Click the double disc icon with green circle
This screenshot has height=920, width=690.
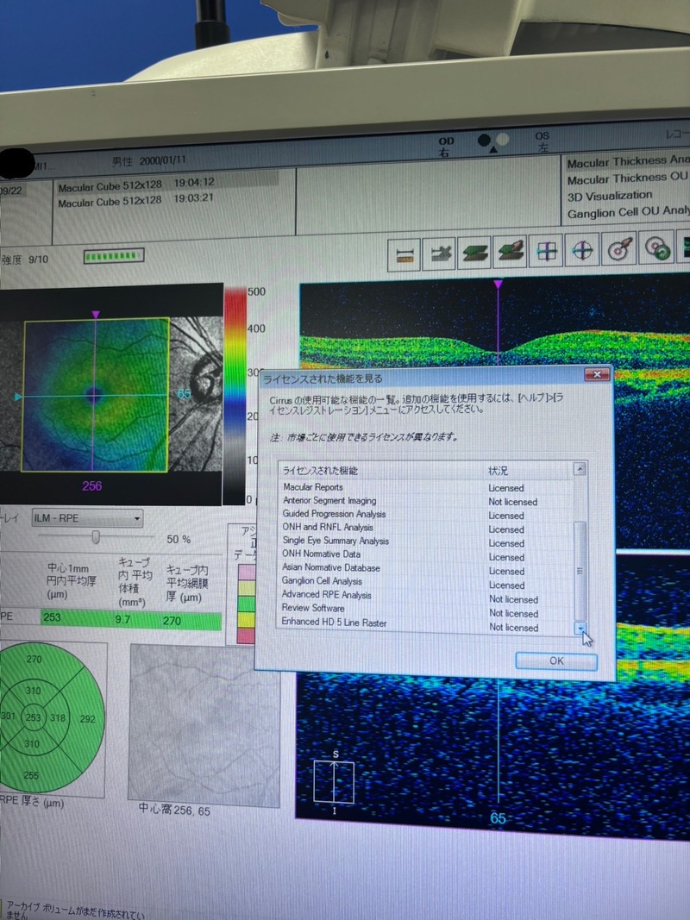coord(658,252)
